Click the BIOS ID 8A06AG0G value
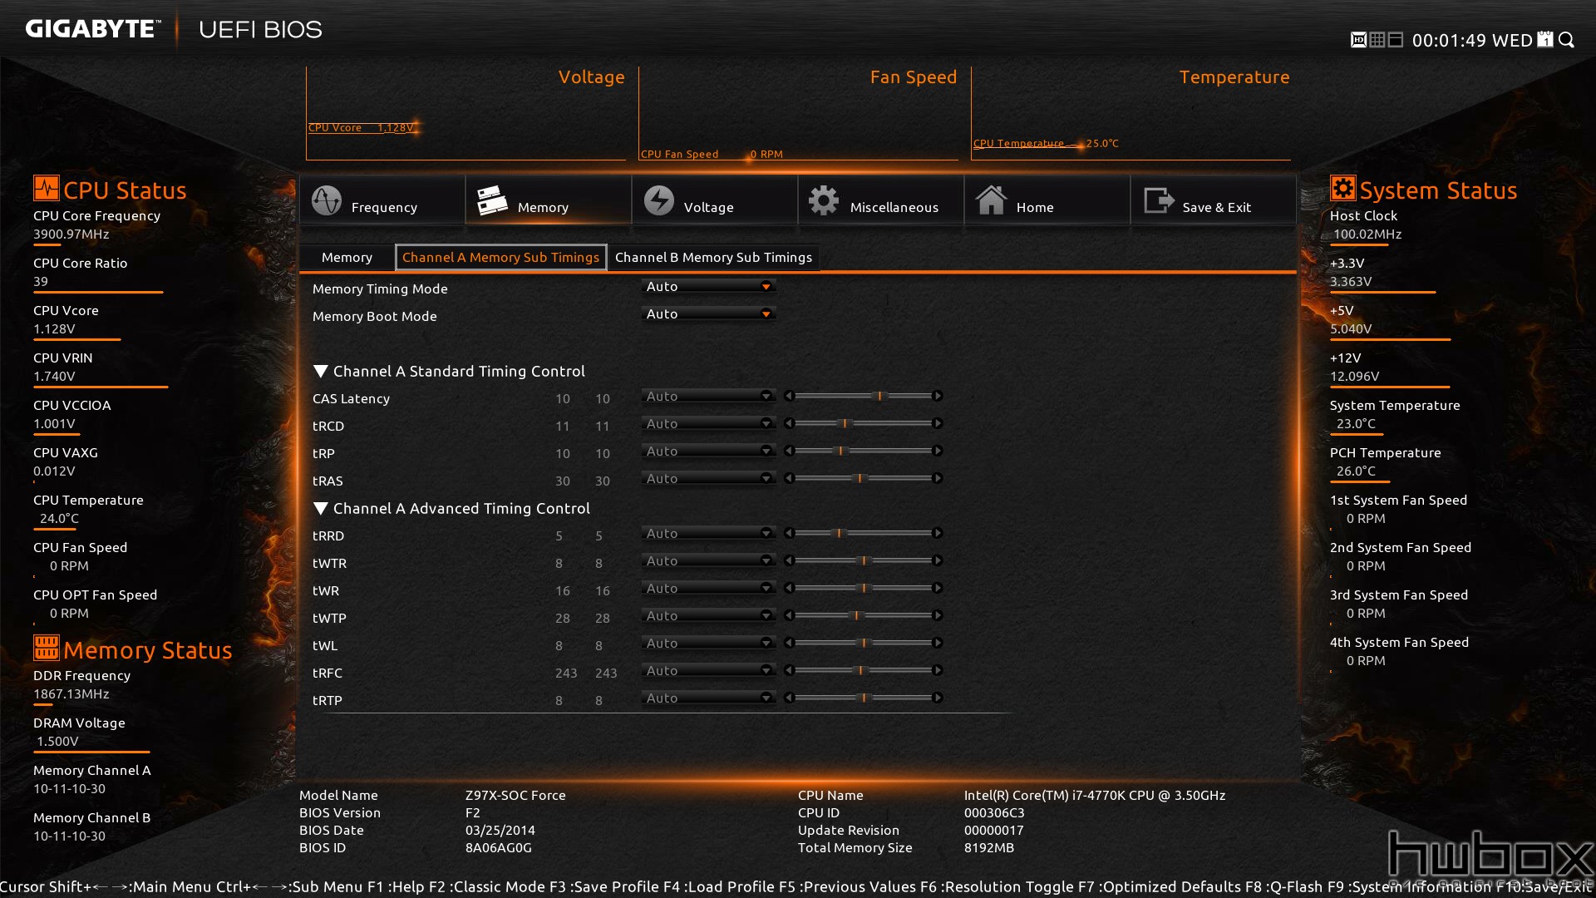 pyautogui.click(x=498, y=847)
